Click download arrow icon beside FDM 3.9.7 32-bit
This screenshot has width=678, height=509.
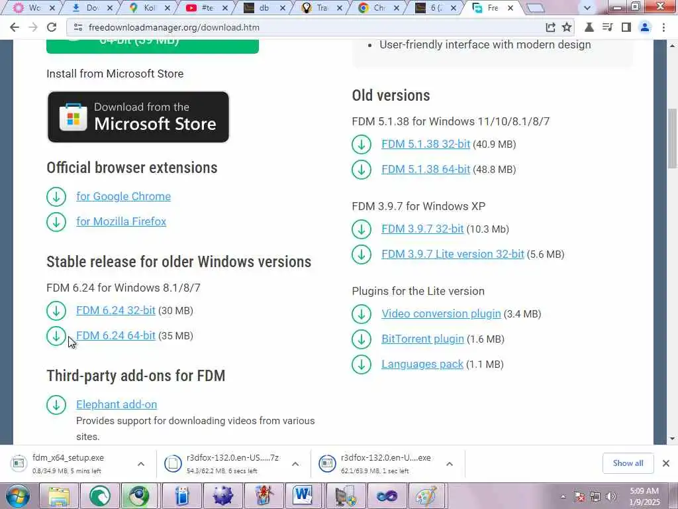point(362,229)
